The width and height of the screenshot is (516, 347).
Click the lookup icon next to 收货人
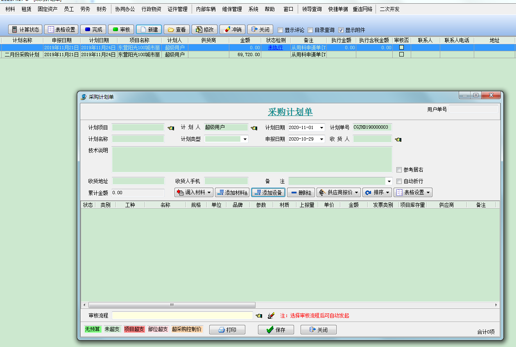point(397,139)
